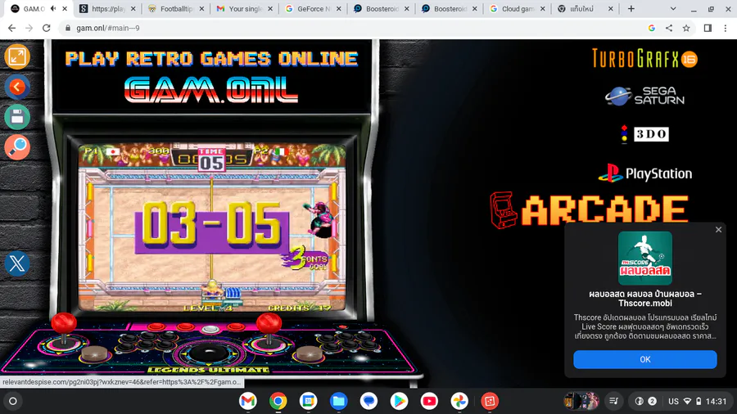The height and width of the screenshot is (414, 737).
Task: Open the ARCADE section logo
Action: click(589, 210)
